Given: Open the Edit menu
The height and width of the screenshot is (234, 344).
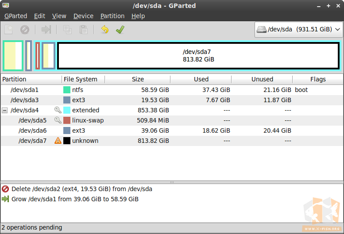Looking at the screenshot, I should click(x=39, y=16).
